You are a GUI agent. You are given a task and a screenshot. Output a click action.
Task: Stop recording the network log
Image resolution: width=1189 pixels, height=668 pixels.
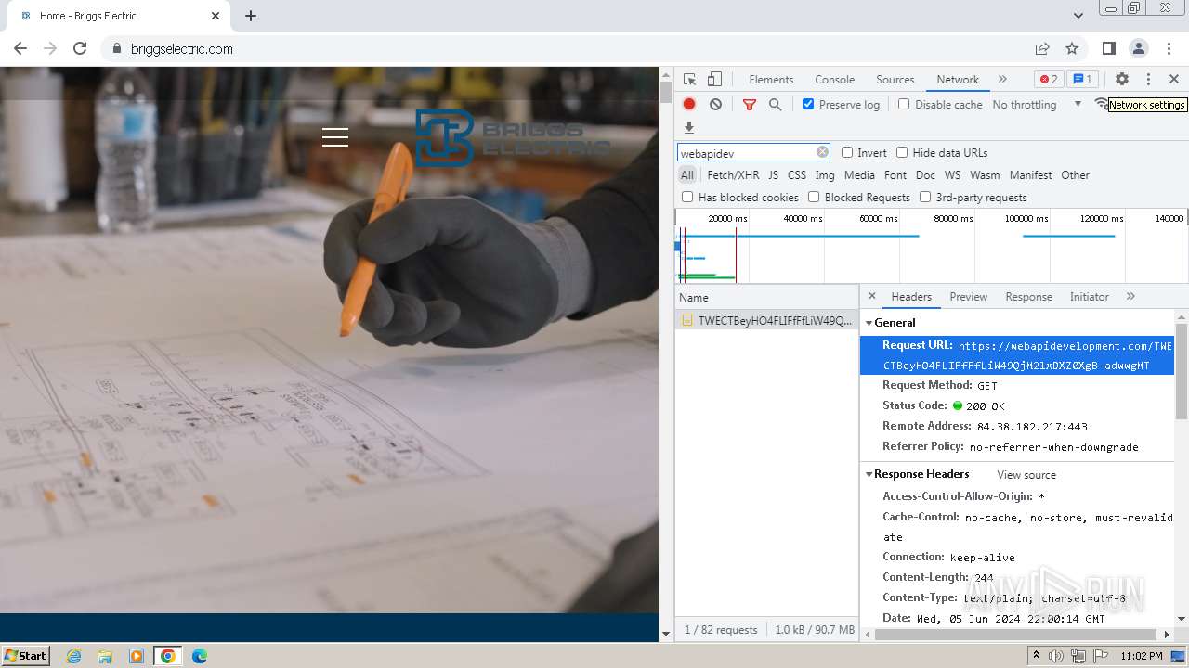[x=689, y=105]
